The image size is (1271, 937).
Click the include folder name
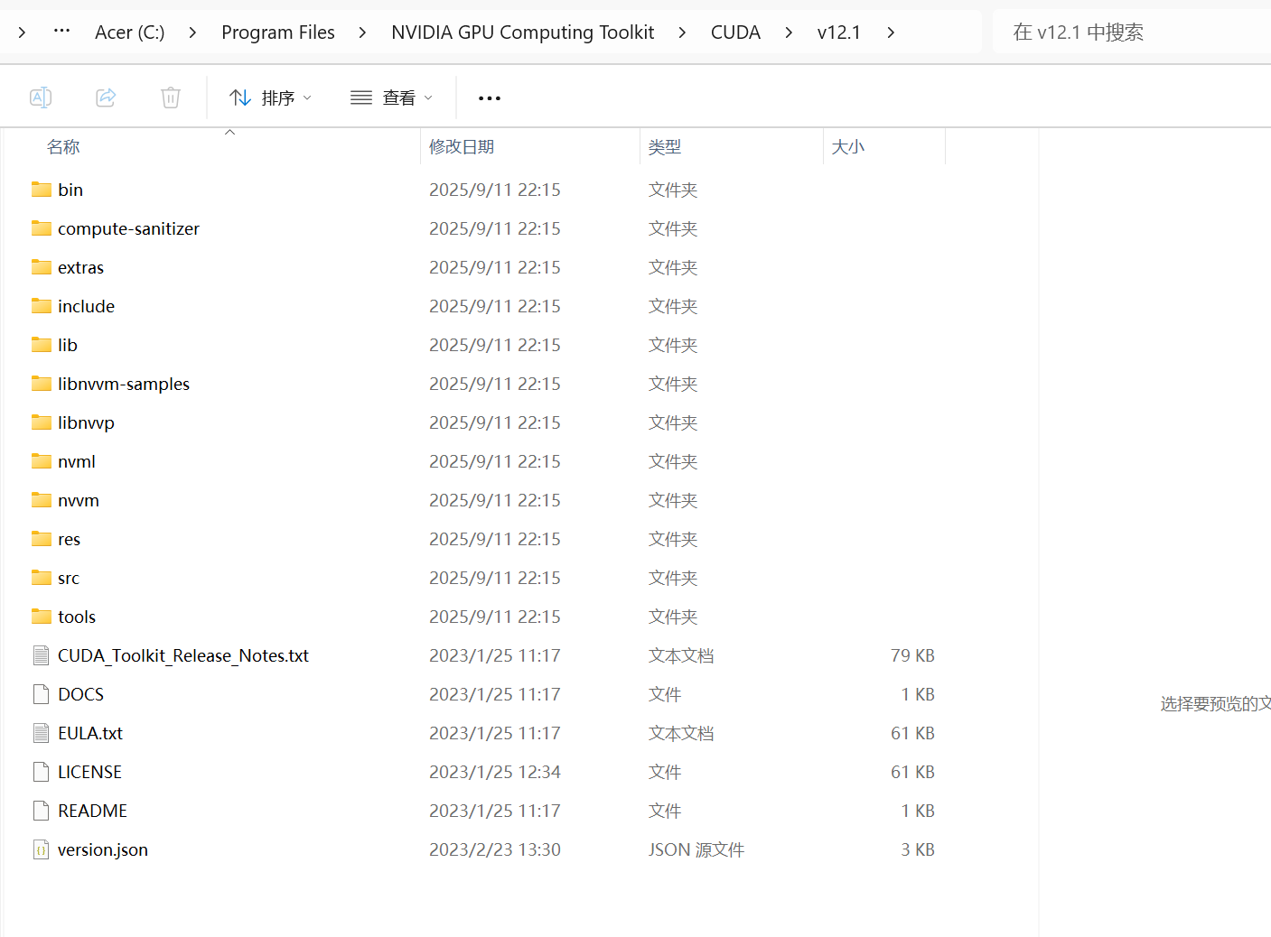86,306
